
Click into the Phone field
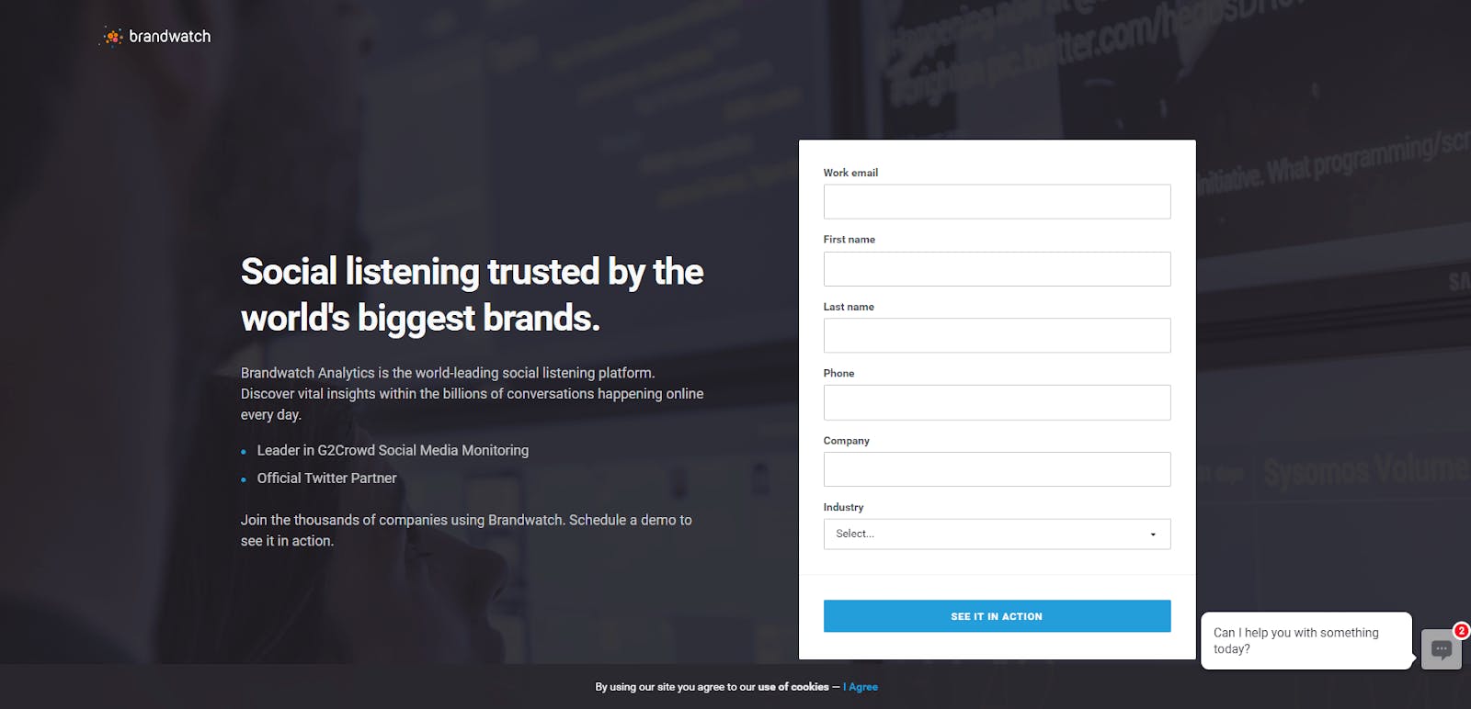(x=997, y=402)
